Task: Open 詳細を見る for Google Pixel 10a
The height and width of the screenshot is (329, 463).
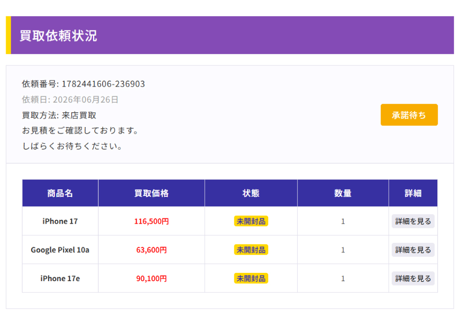Action: [x=413, y=250]
